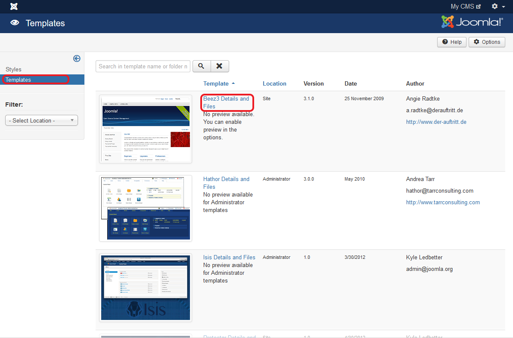Go to Styles in the sidebar
Image resolution: width=513 pixels, height=338 pixels.
(13, 69)
